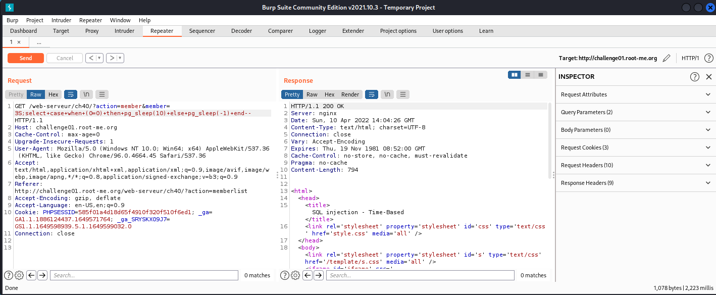Viewport: 716px width, 295px height.
Task: Open the Learn tab
Action: 486,31
